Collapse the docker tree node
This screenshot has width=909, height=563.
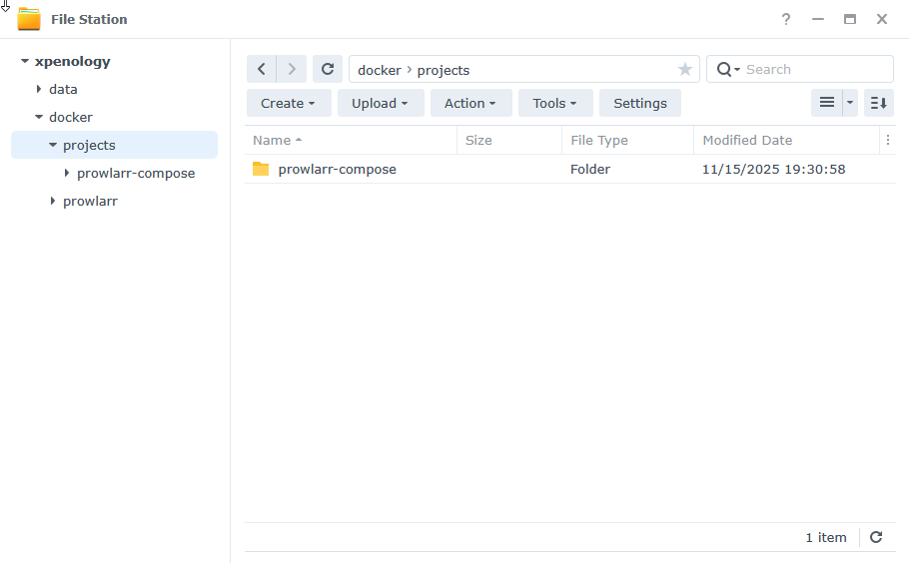39,117
